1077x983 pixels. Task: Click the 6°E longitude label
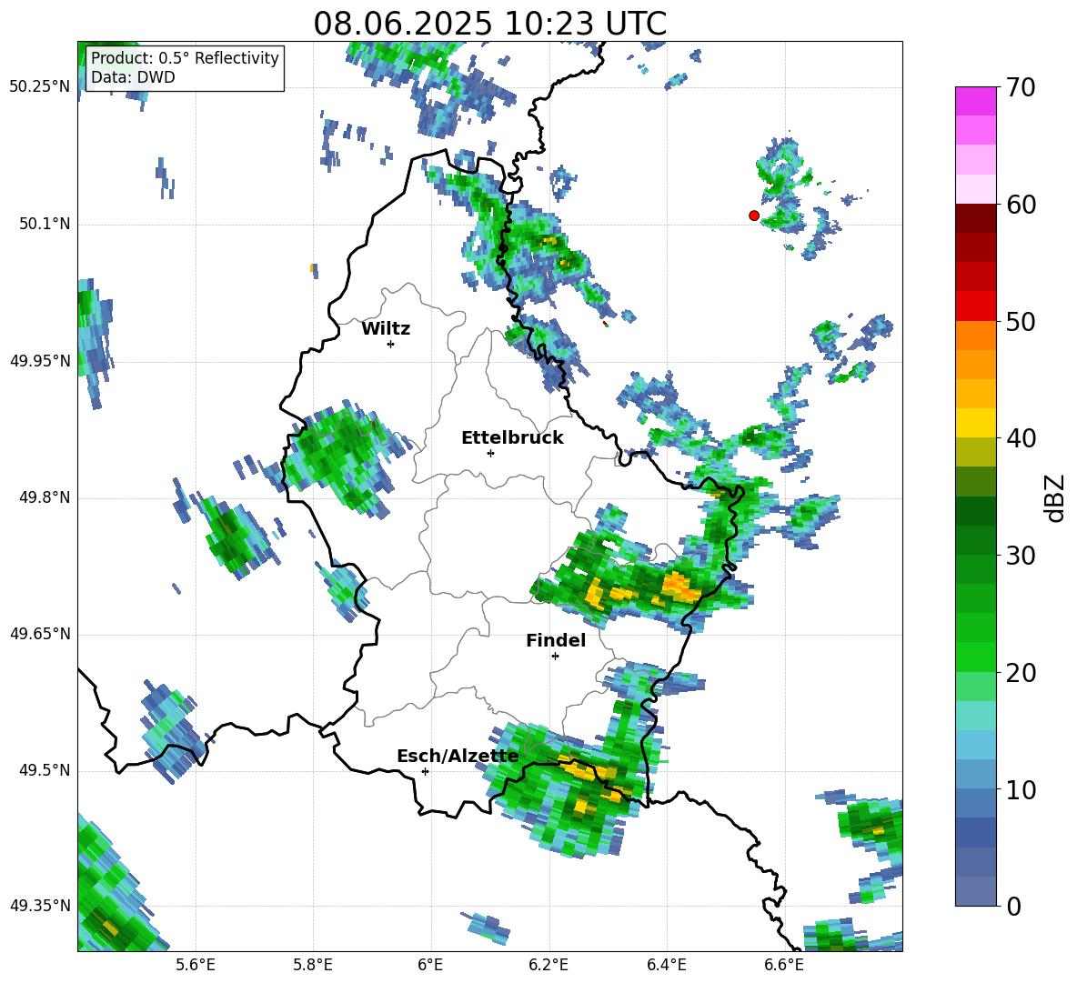coord(430,965)
